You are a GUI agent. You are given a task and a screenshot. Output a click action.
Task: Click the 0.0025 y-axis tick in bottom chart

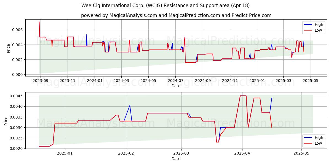[x=16, y=138]
